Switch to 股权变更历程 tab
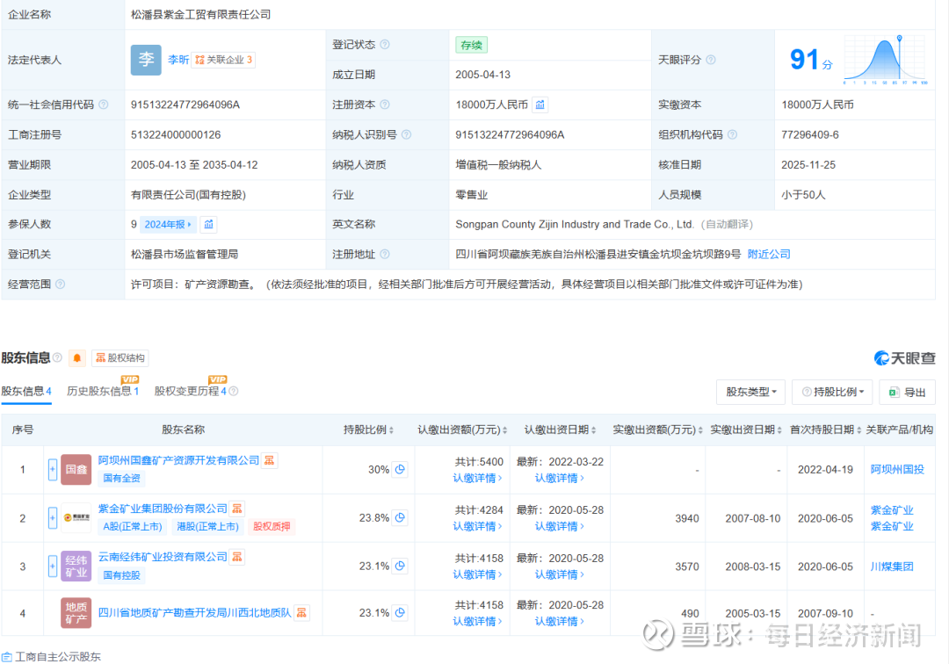949x664 pixels. tap(190, 391)
